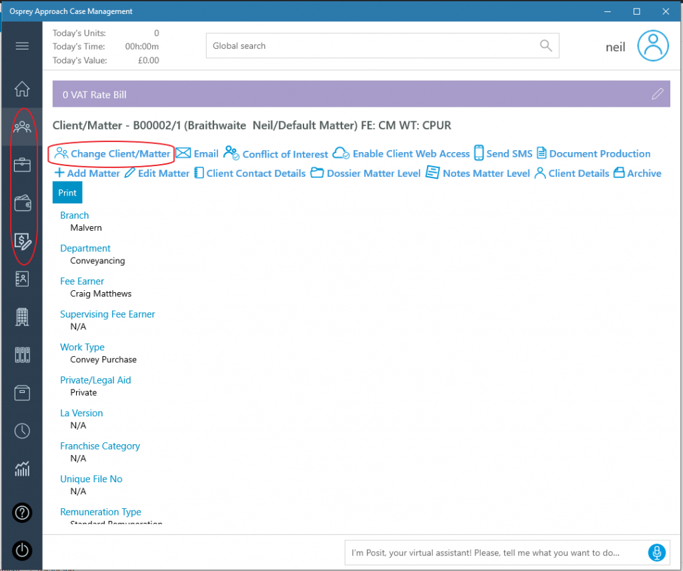Click the Franchise Category label

[x=100, y=446]
